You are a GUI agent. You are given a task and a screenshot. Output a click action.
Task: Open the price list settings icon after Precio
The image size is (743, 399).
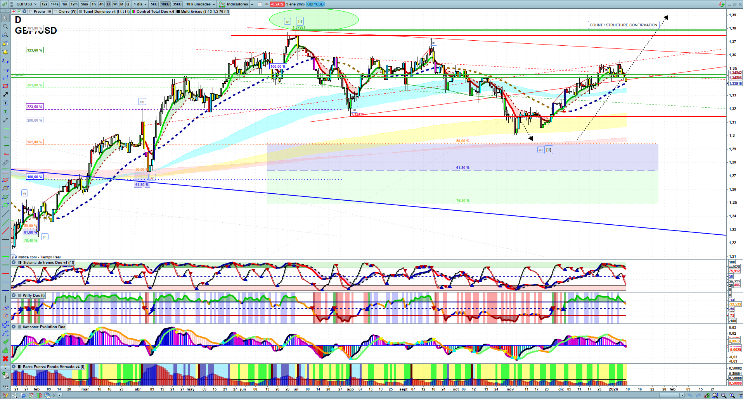49,12
